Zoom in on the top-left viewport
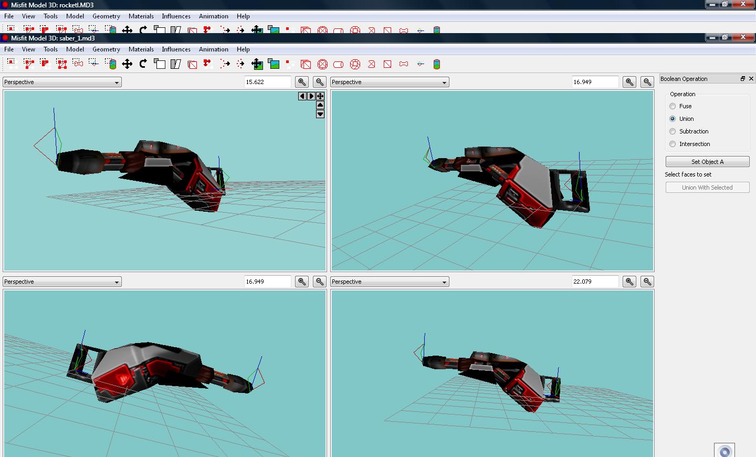Viewport: 756px width, 457px height. coord(302,82)
